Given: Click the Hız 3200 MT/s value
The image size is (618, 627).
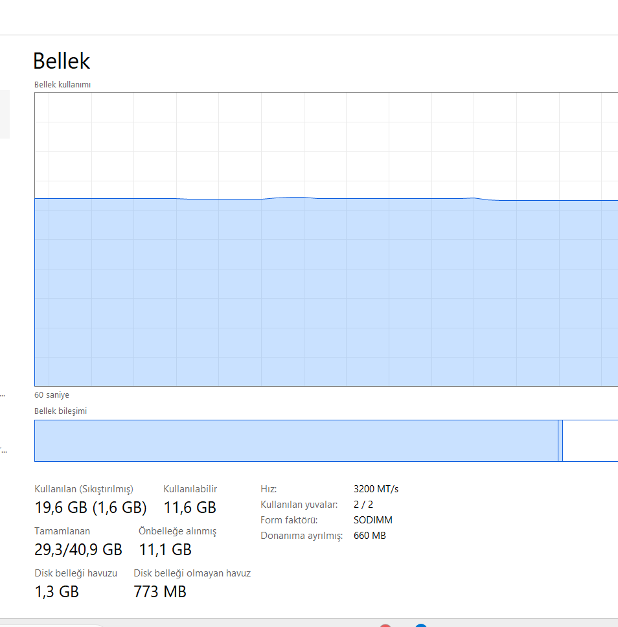Looking at the screenshot, I should click(376, 489).
